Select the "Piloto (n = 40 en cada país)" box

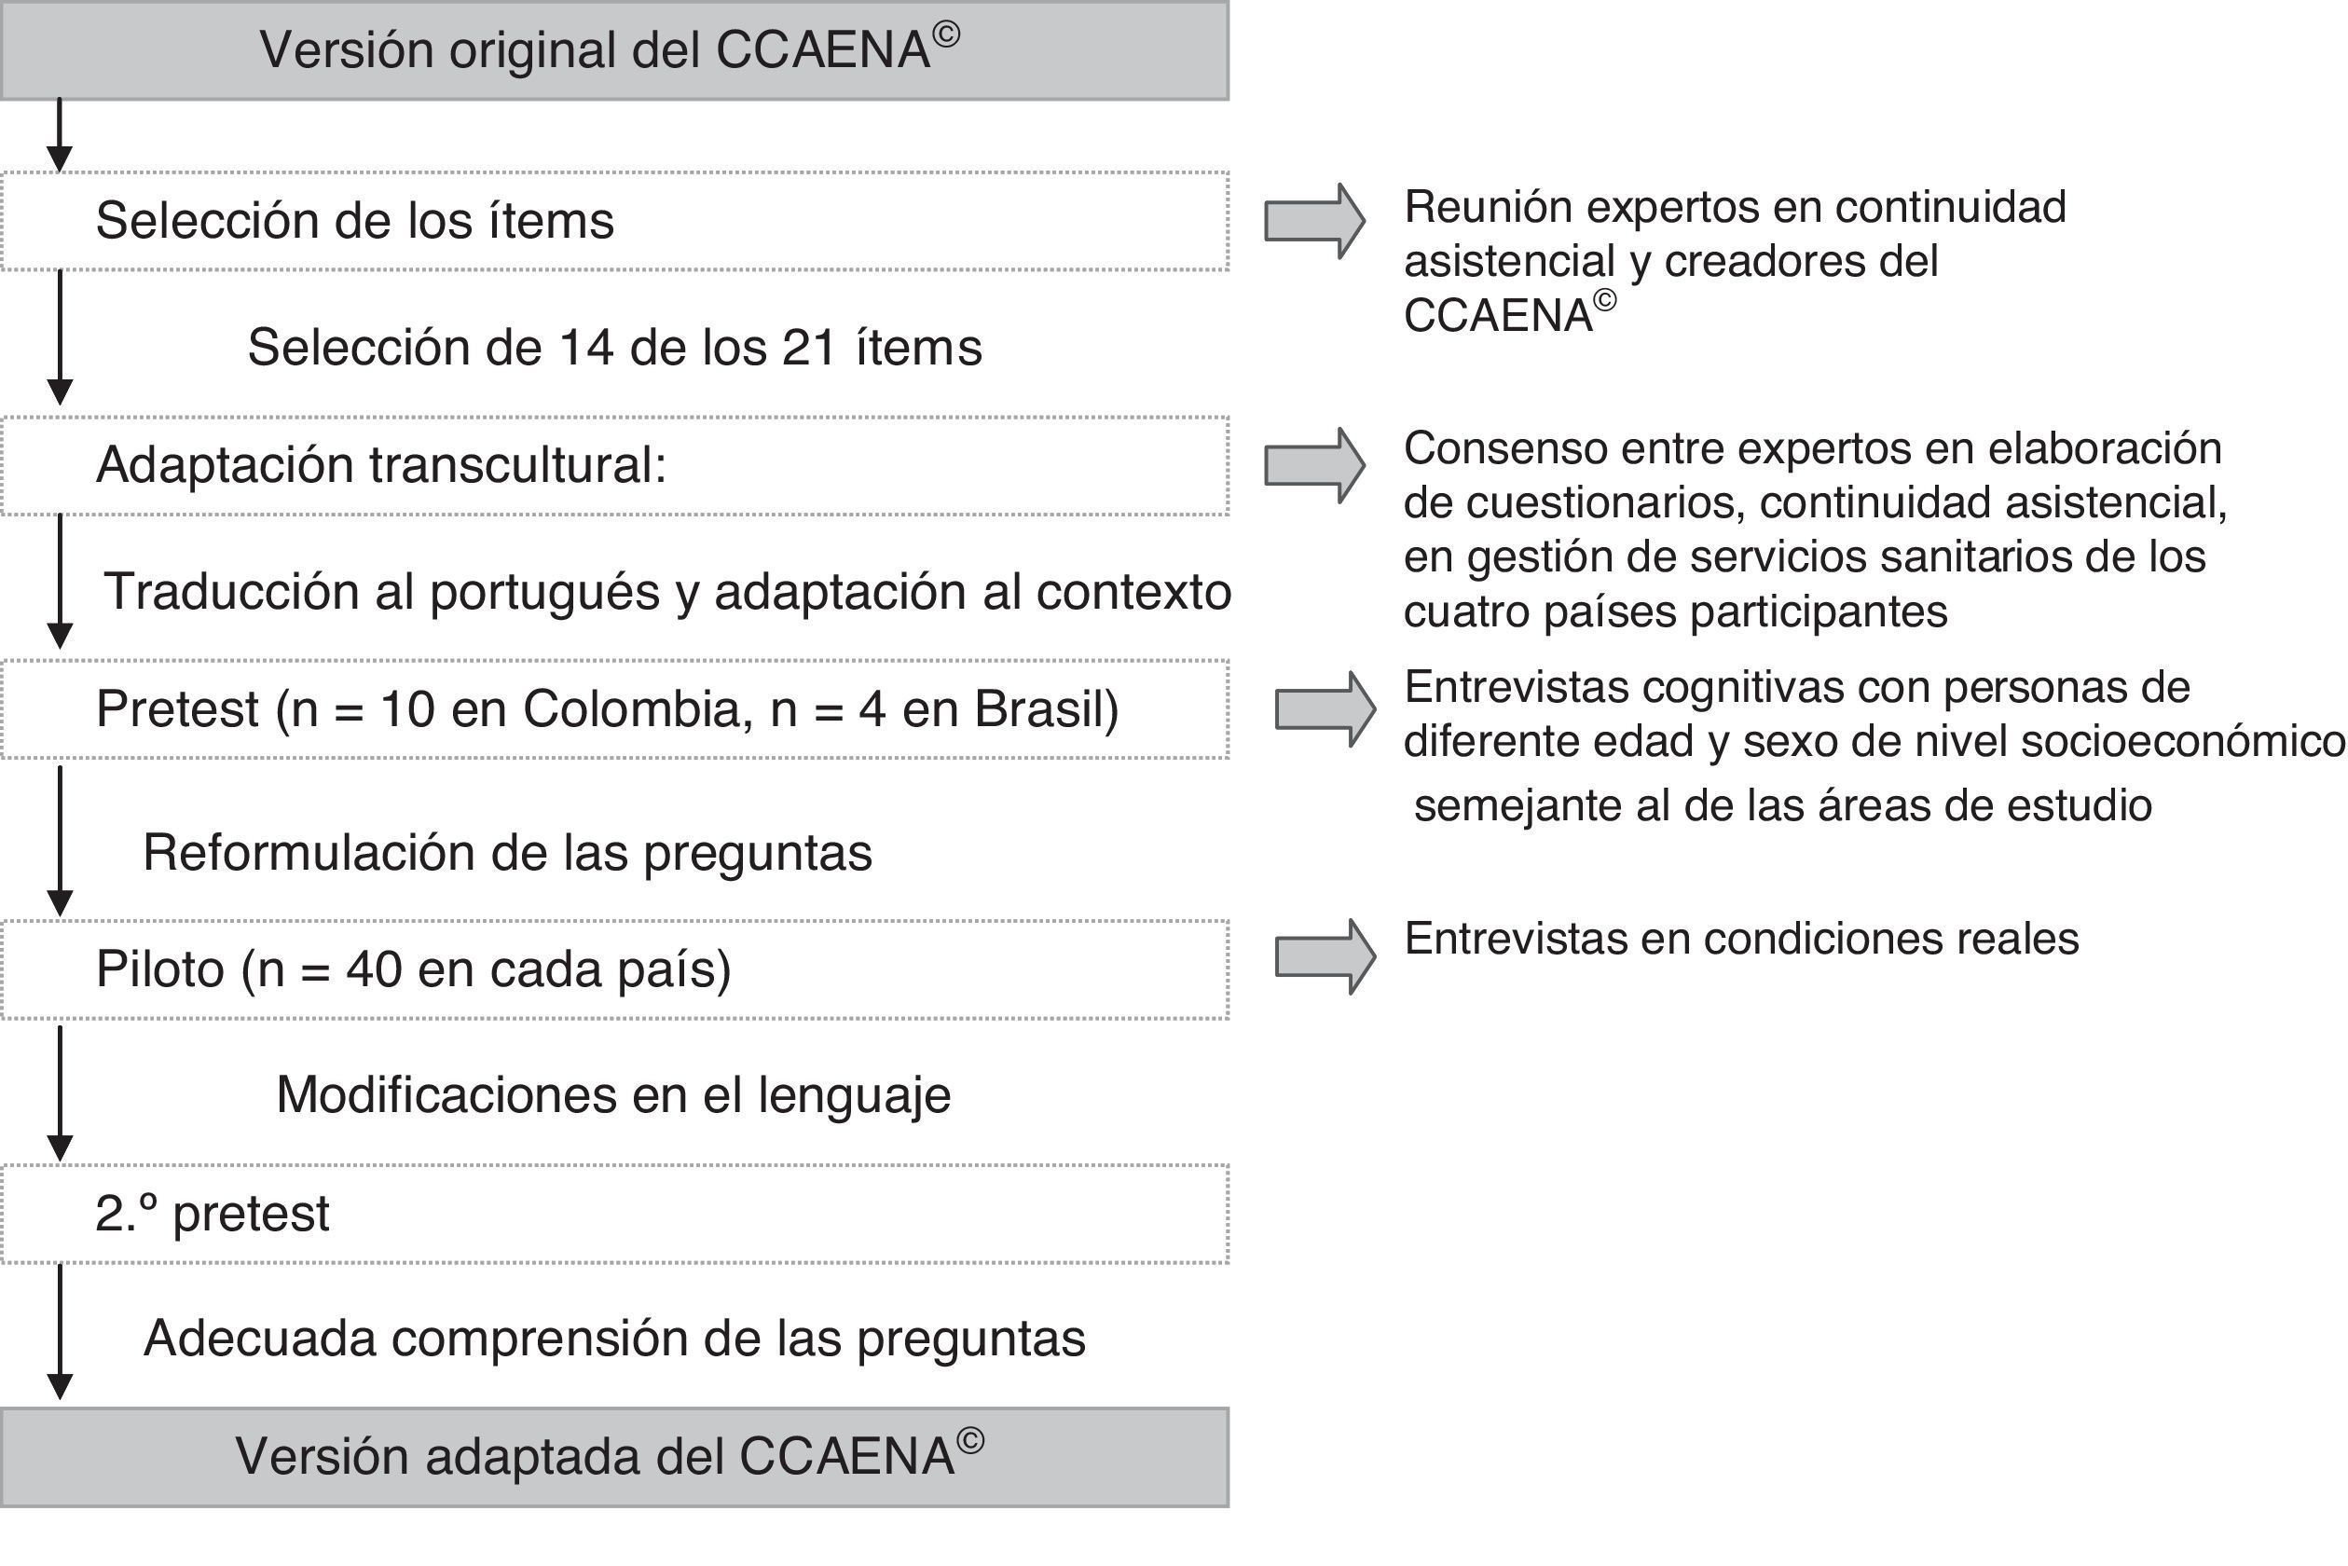pos(614,968)
